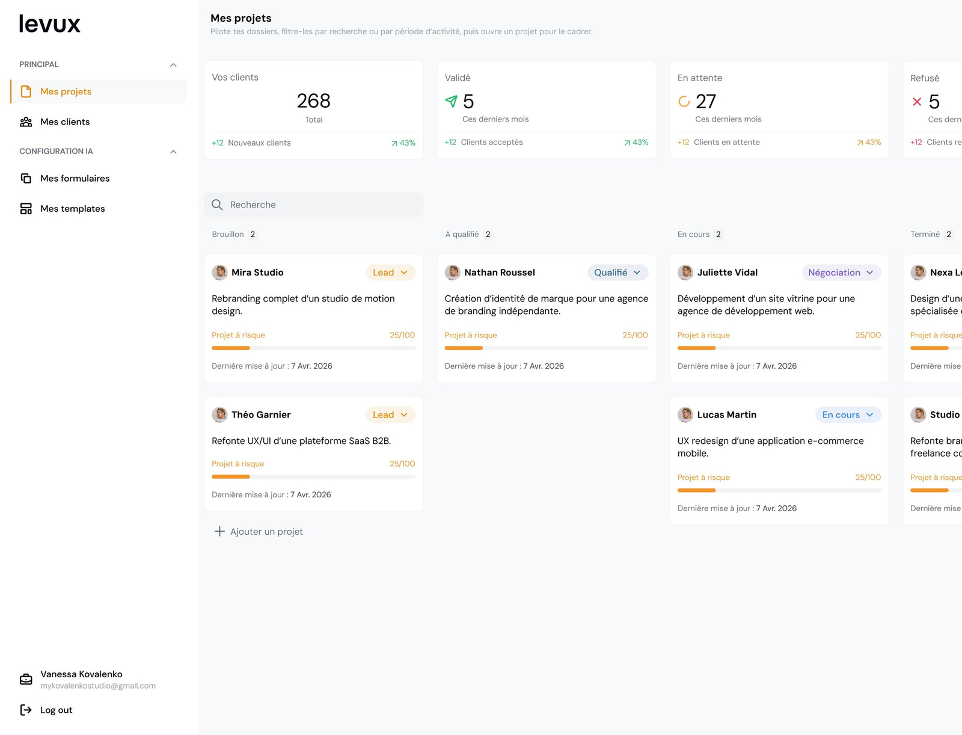Screen dimensions: 962x735
Task: Collapse the CONFIGURATION IA section
Action: coord(173,152)
